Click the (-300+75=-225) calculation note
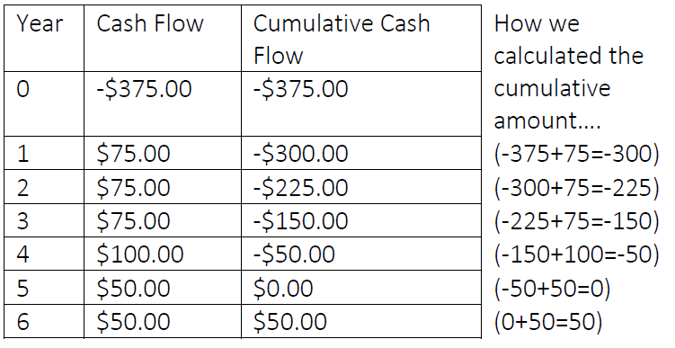Image resolution: width=675 pixels, height=348 pixels. (576, 188)
